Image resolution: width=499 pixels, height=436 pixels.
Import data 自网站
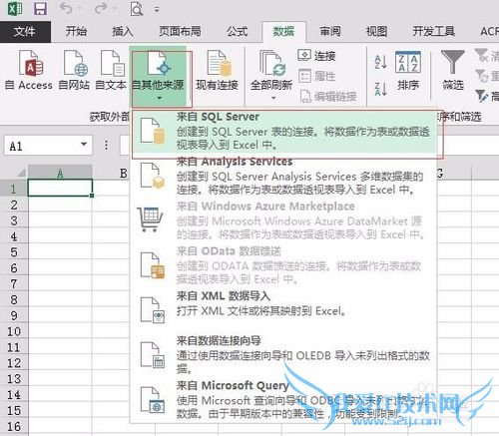pos(74,71)
